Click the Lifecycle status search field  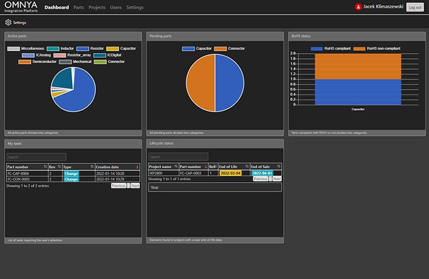pos(178,157)
